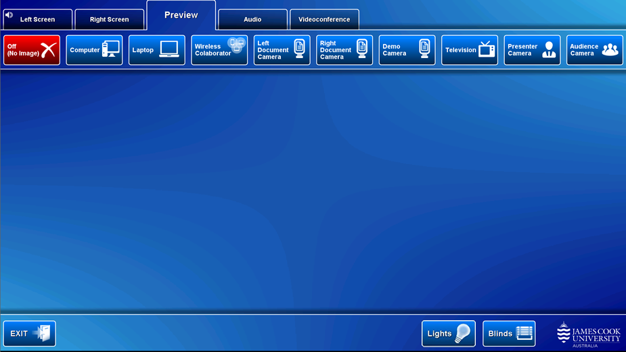
Task: Choose the Presenter Camera source
Action: click(x=532, y=50)
